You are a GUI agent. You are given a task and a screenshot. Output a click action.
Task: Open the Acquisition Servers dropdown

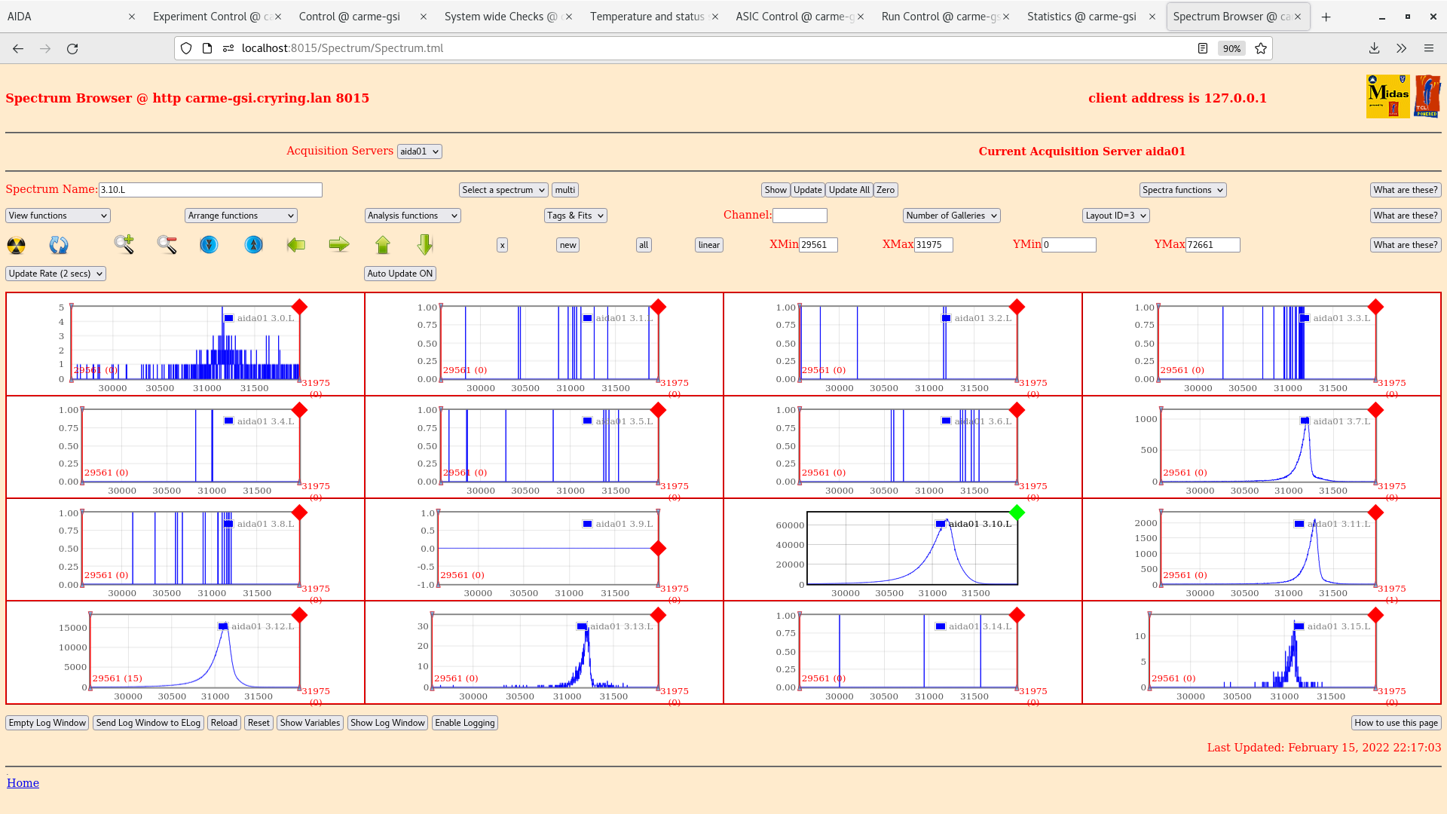click(x=419, y=151)
